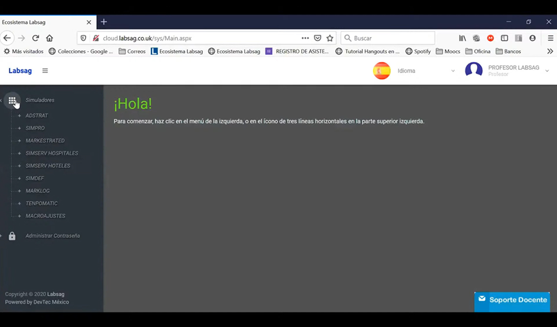Click the ¡Hola! heading text

coord(133,104)
